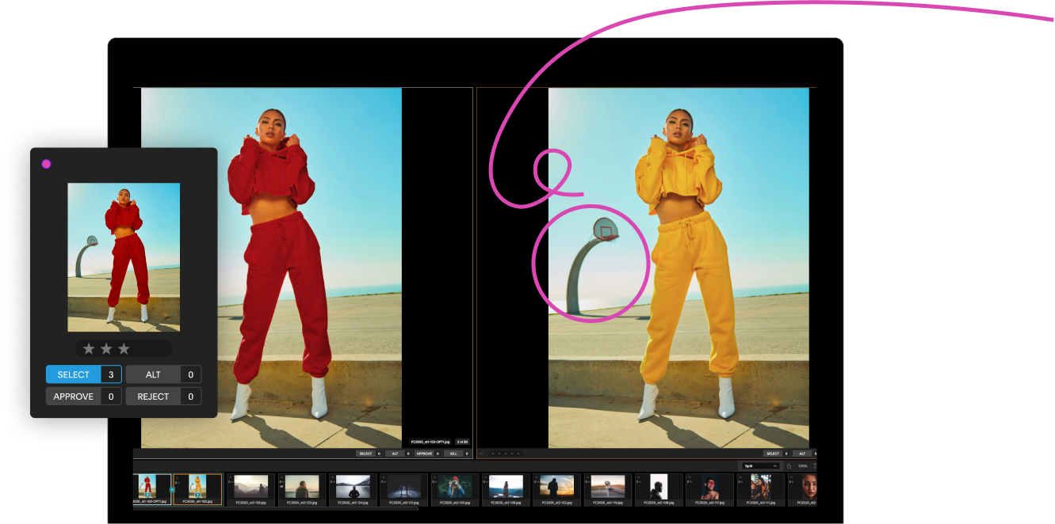1055x524 pixels.
Task: Select thumbnail FC2020_st2-126.jpg
Action: [506, 490]
